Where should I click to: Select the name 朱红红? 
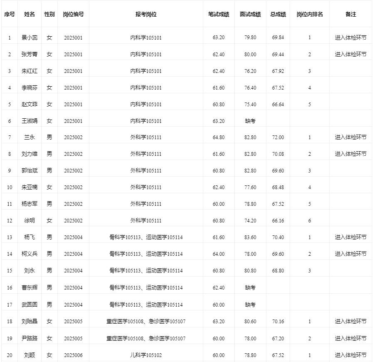30,71
